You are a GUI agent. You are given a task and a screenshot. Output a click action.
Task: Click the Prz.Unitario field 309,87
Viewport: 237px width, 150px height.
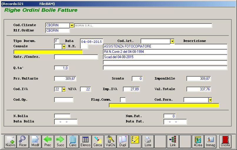click(65, 78)
